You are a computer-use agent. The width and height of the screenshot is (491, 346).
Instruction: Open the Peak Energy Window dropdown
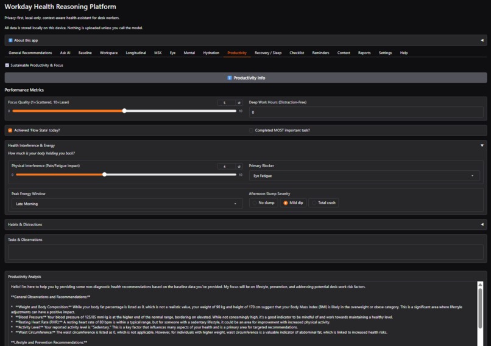tap(127, 204)
